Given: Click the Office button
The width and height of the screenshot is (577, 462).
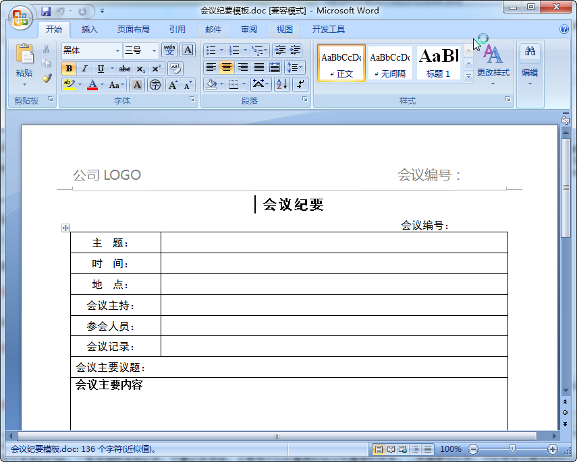Looking at the screenshot, I should 21,18.
